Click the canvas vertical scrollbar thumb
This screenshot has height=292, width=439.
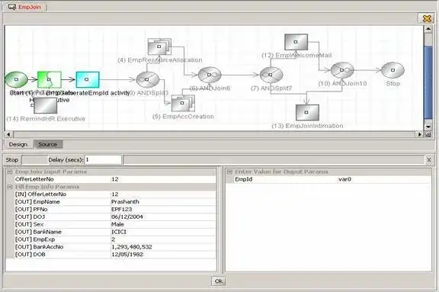tap(428, 82)
